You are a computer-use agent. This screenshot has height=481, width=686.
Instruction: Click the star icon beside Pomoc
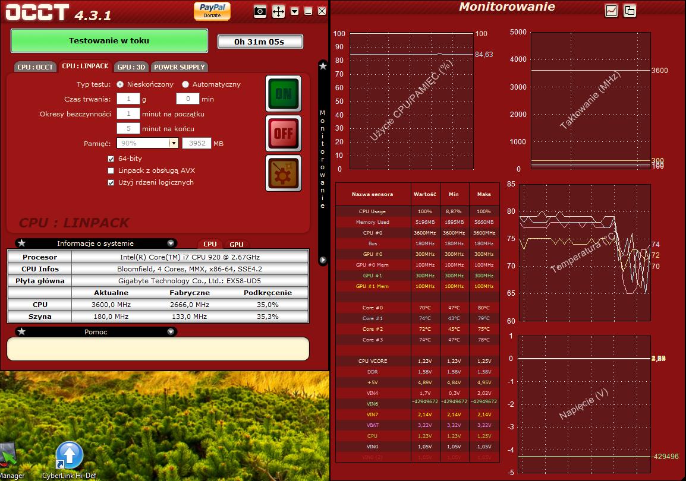click(x=22, y=331)
